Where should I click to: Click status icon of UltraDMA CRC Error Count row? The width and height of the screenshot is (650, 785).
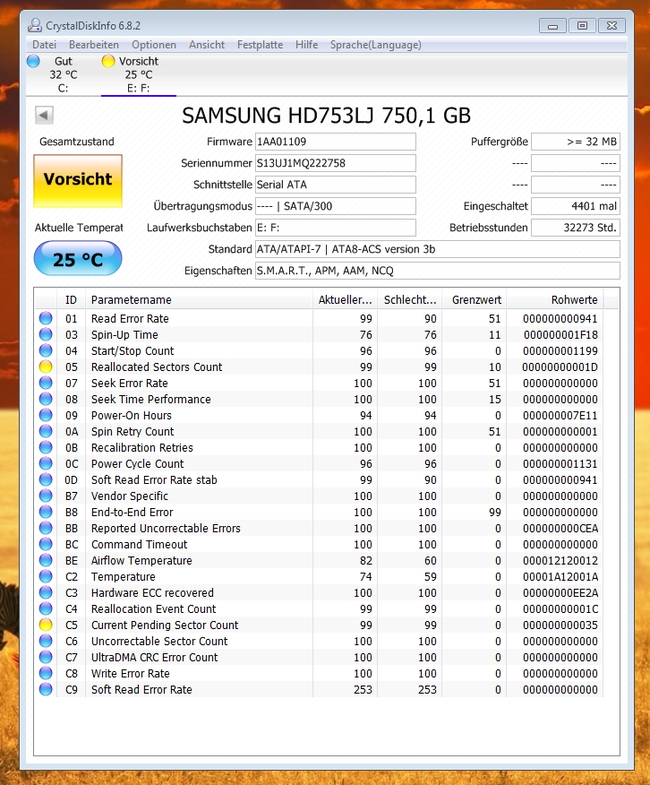pyautogui.click(x=46, y=658)
